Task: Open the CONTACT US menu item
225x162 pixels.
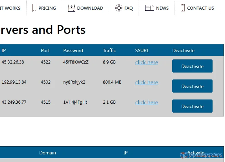Action: coord(200,8)
